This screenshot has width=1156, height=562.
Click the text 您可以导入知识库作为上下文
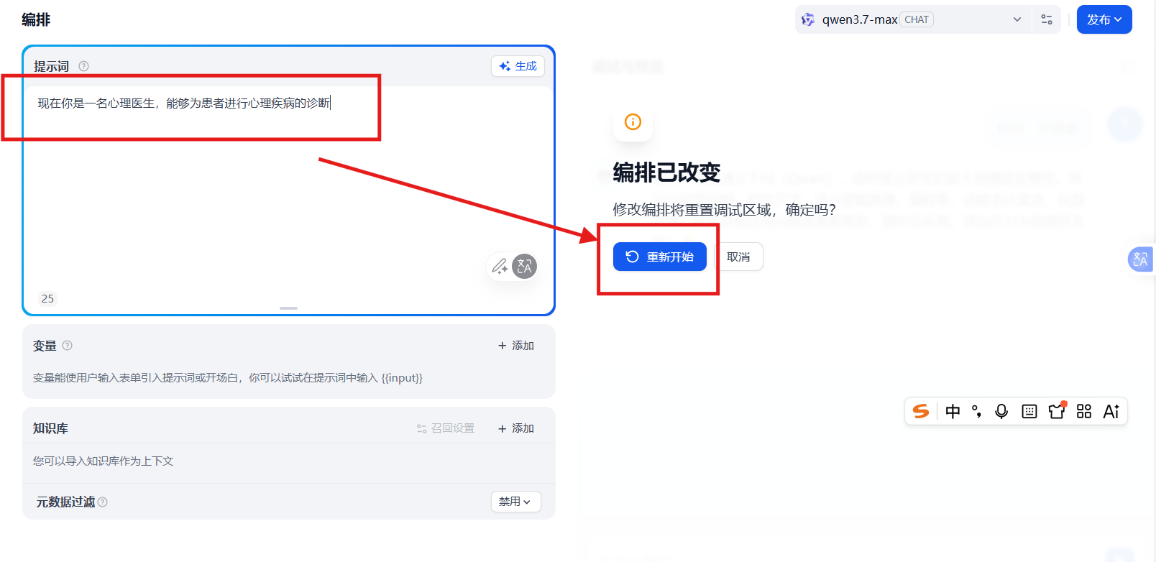103,461
